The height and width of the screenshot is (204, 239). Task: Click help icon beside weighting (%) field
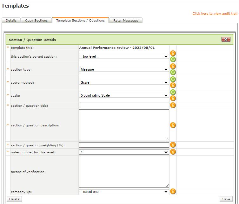click(173, 145)
